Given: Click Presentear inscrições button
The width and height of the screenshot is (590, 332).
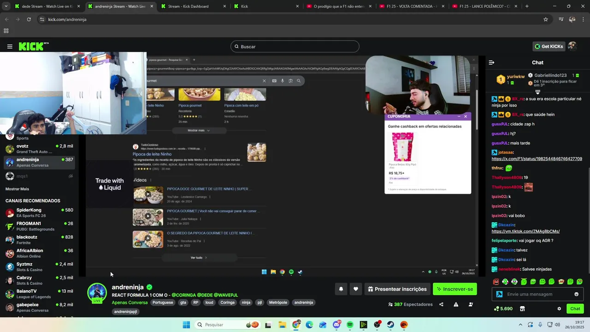Looking at the screenshot, I should click(x=397, y=289).
